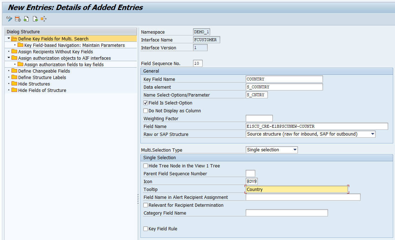
Task: Click the Hide Fields of Structure folder icon
Action: coord(14,90)
